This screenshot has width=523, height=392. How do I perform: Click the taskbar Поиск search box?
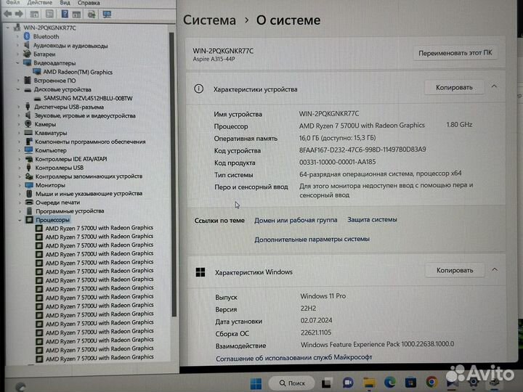tap(291, 383)
